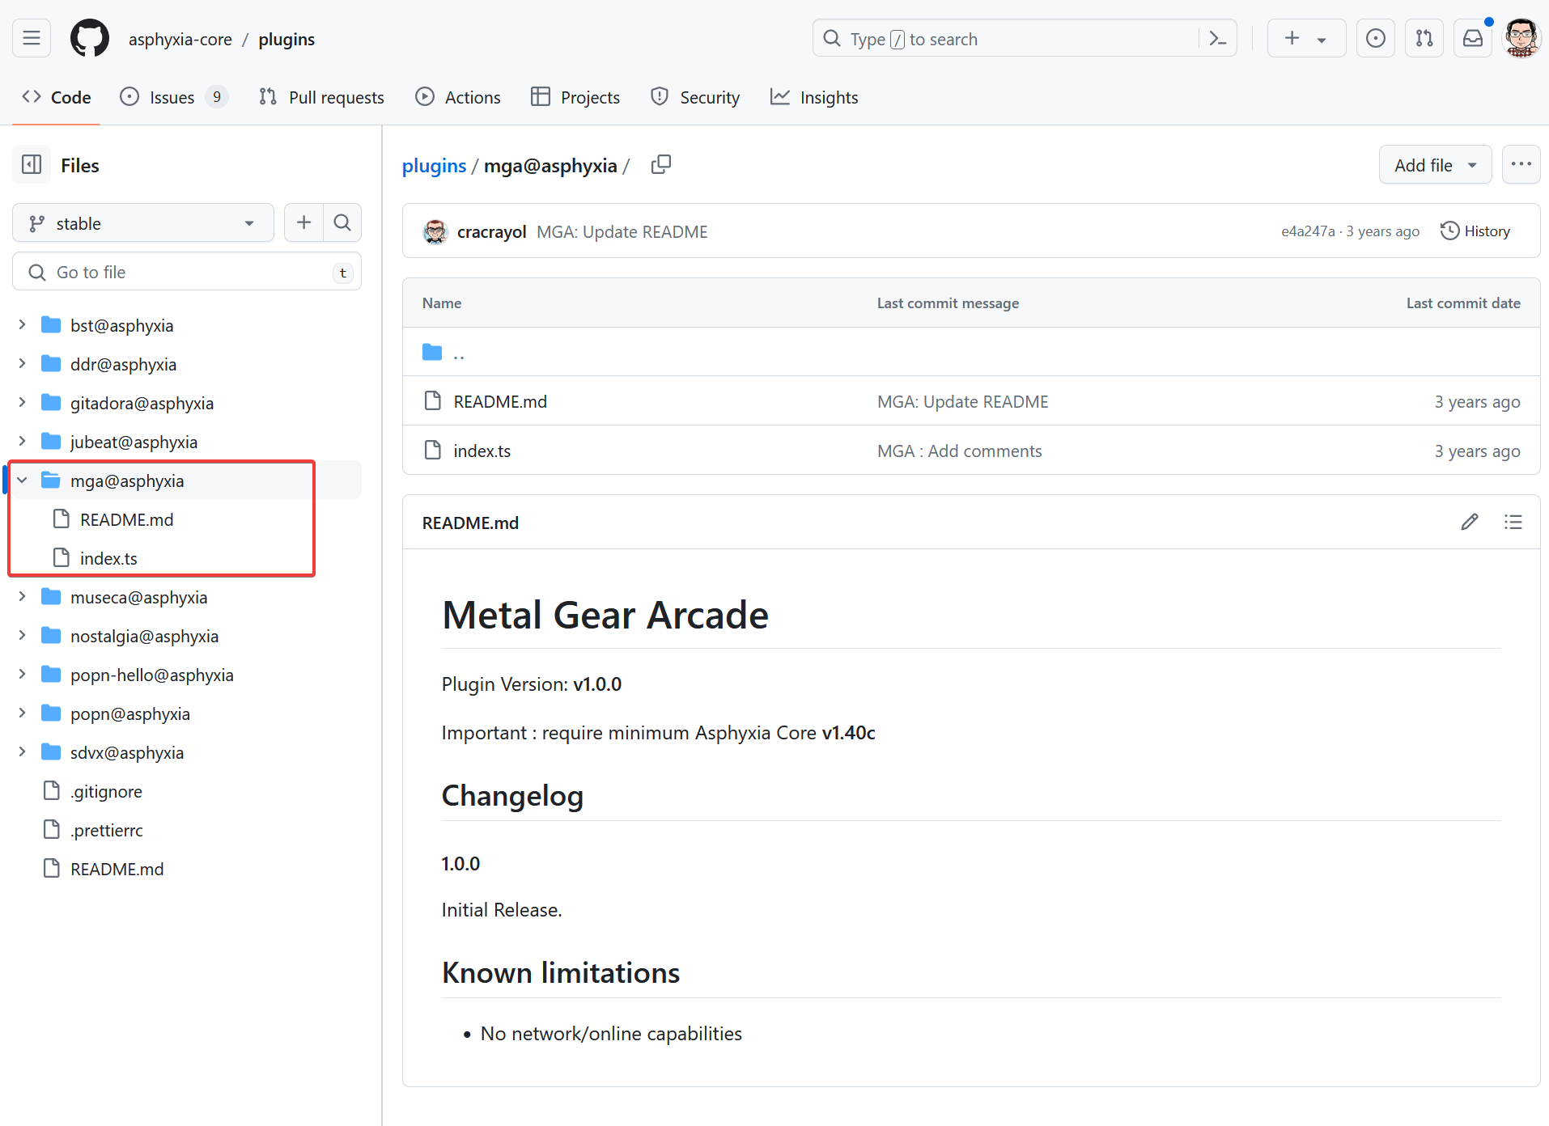Image resolution: width=1549 pixels, height=1126 pixels.
Task: Open the command palette icon
Action: (1217, 38)
